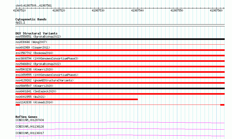Image resolution: width=232 pixels, height=139 pixels.
Task: Click the nsv5903238 (Almarri2020) label
Action: [34, 69]
